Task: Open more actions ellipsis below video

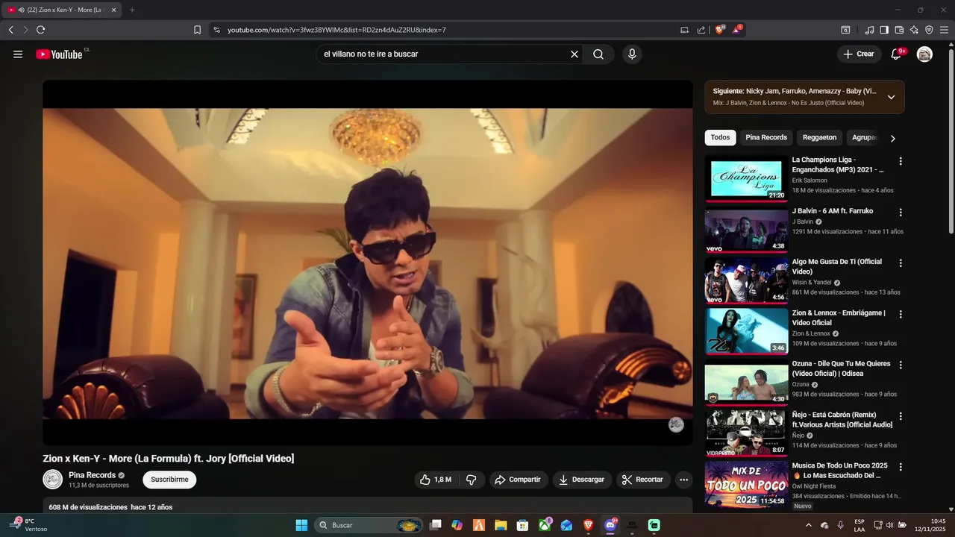Action: [683, 480]
